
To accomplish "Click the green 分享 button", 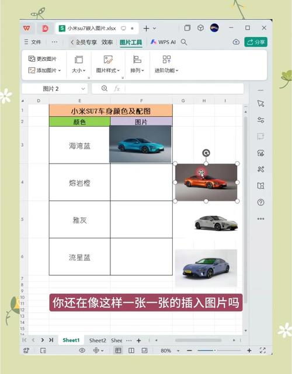I will (256, 42).
